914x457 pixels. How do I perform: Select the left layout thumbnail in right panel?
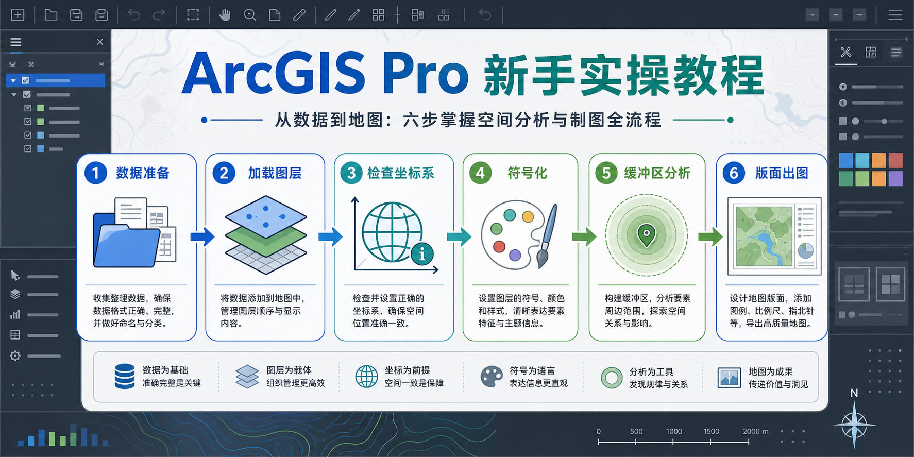pyautogui.click(x=854, y=284)
